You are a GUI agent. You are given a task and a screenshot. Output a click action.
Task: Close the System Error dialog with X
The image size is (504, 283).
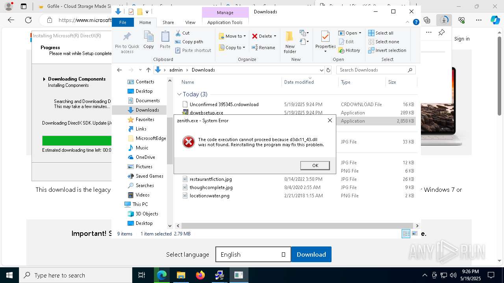330,120
